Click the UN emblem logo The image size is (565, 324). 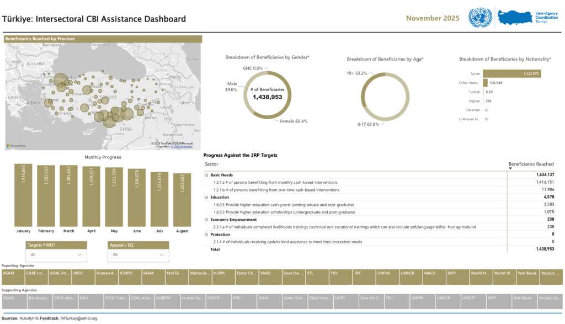pyautogui.click(x=479, y=18)
